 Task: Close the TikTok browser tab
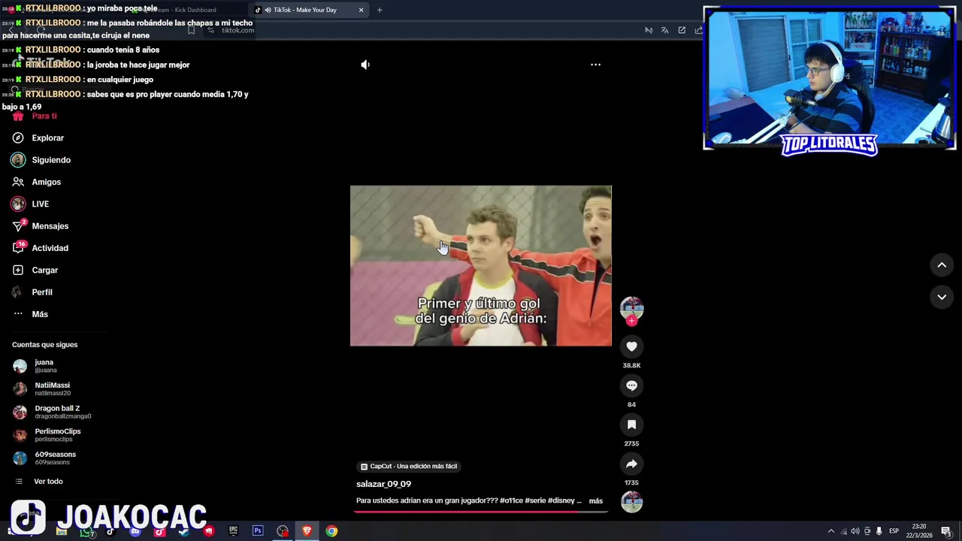[x=361, y=10]
